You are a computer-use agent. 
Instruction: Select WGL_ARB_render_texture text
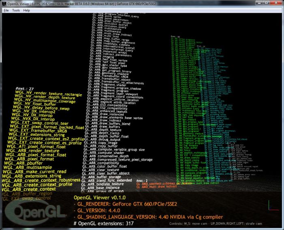pos(32,151)
